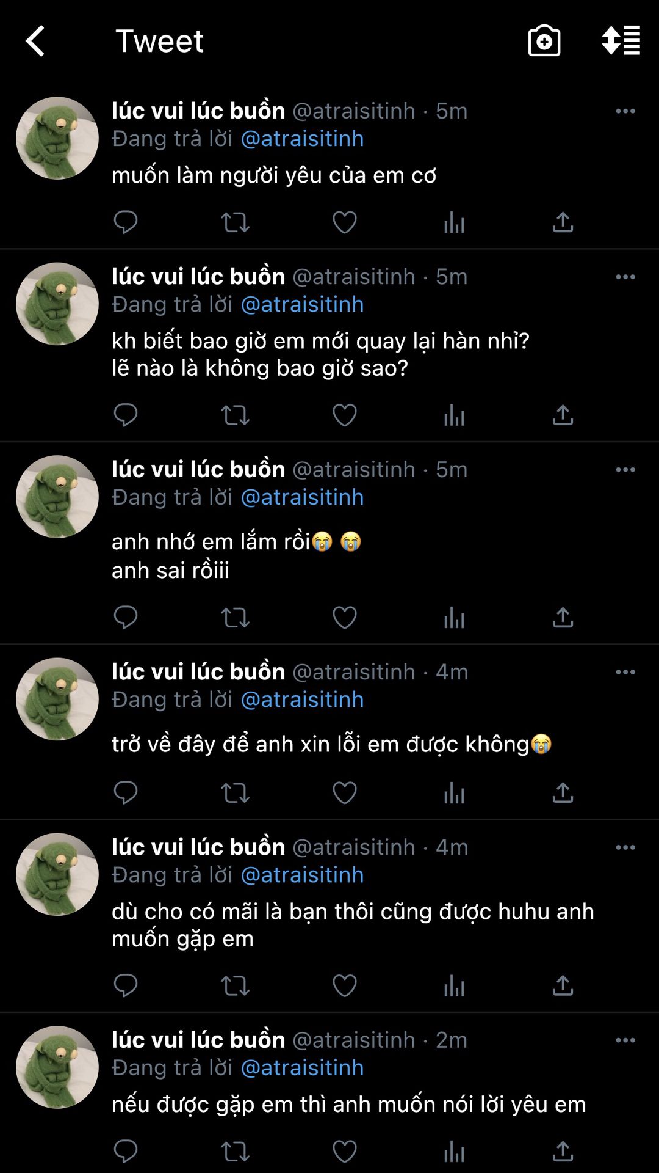Like the 'nếu được gặp em' tweet
The image size is (659, 1173).
344,1152
